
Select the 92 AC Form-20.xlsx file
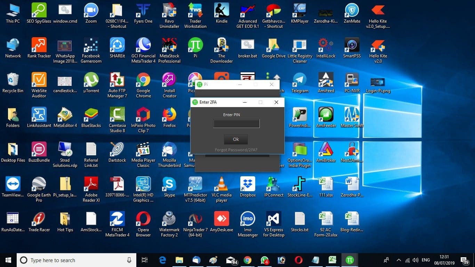point(326,224)
